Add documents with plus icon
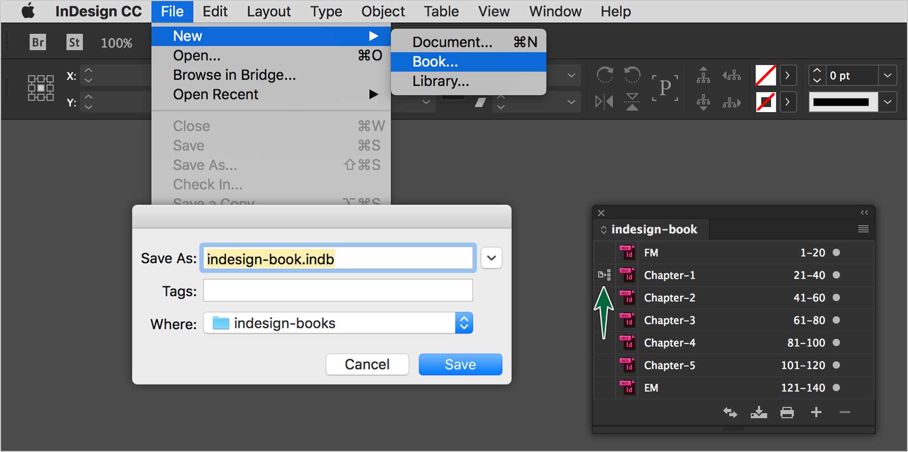The width and height of the screenshot is (908, 452). point(816,412)
